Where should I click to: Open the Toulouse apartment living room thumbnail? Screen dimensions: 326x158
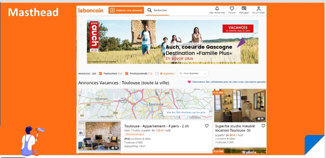point(99,136)
